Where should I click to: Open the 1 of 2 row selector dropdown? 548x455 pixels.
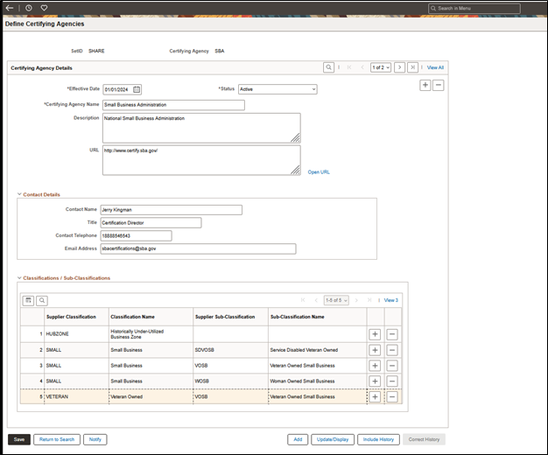(x=380, y=67)
